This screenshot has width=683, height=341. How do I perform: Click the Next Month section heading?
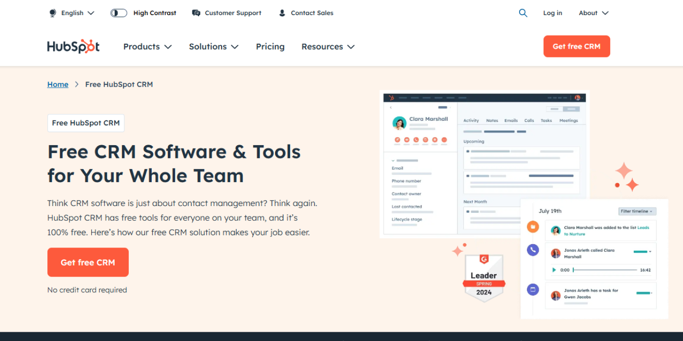tap(475, 201)
